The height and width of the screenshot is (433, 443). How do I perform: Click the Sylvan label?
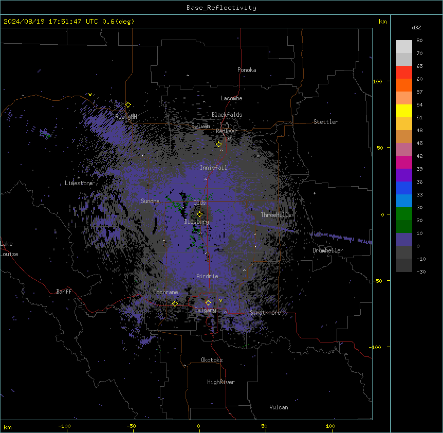point(200,126)
